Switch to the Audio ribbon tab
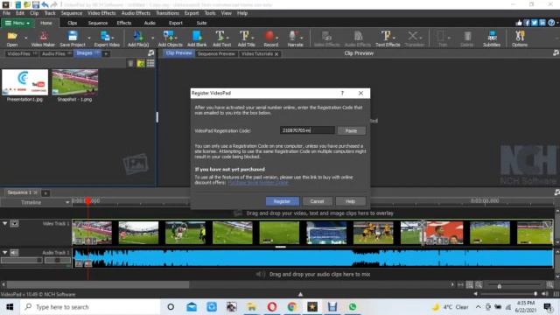The height and width of the screenshot is (315, 560). coord(150,23)
